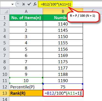This screenshot has height=101, width=102.
Task: Click cell A10 containing 9
Action: 26,74
